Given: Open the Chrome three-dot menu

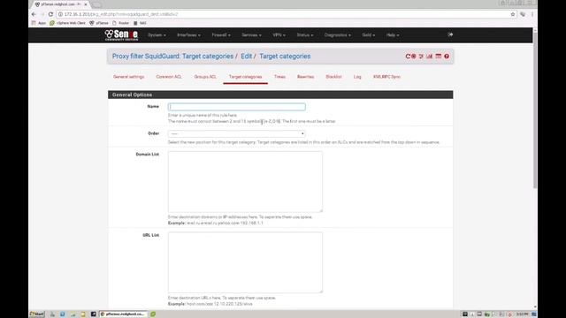Looking at the screenshot, I should click(x=532, y=14).
